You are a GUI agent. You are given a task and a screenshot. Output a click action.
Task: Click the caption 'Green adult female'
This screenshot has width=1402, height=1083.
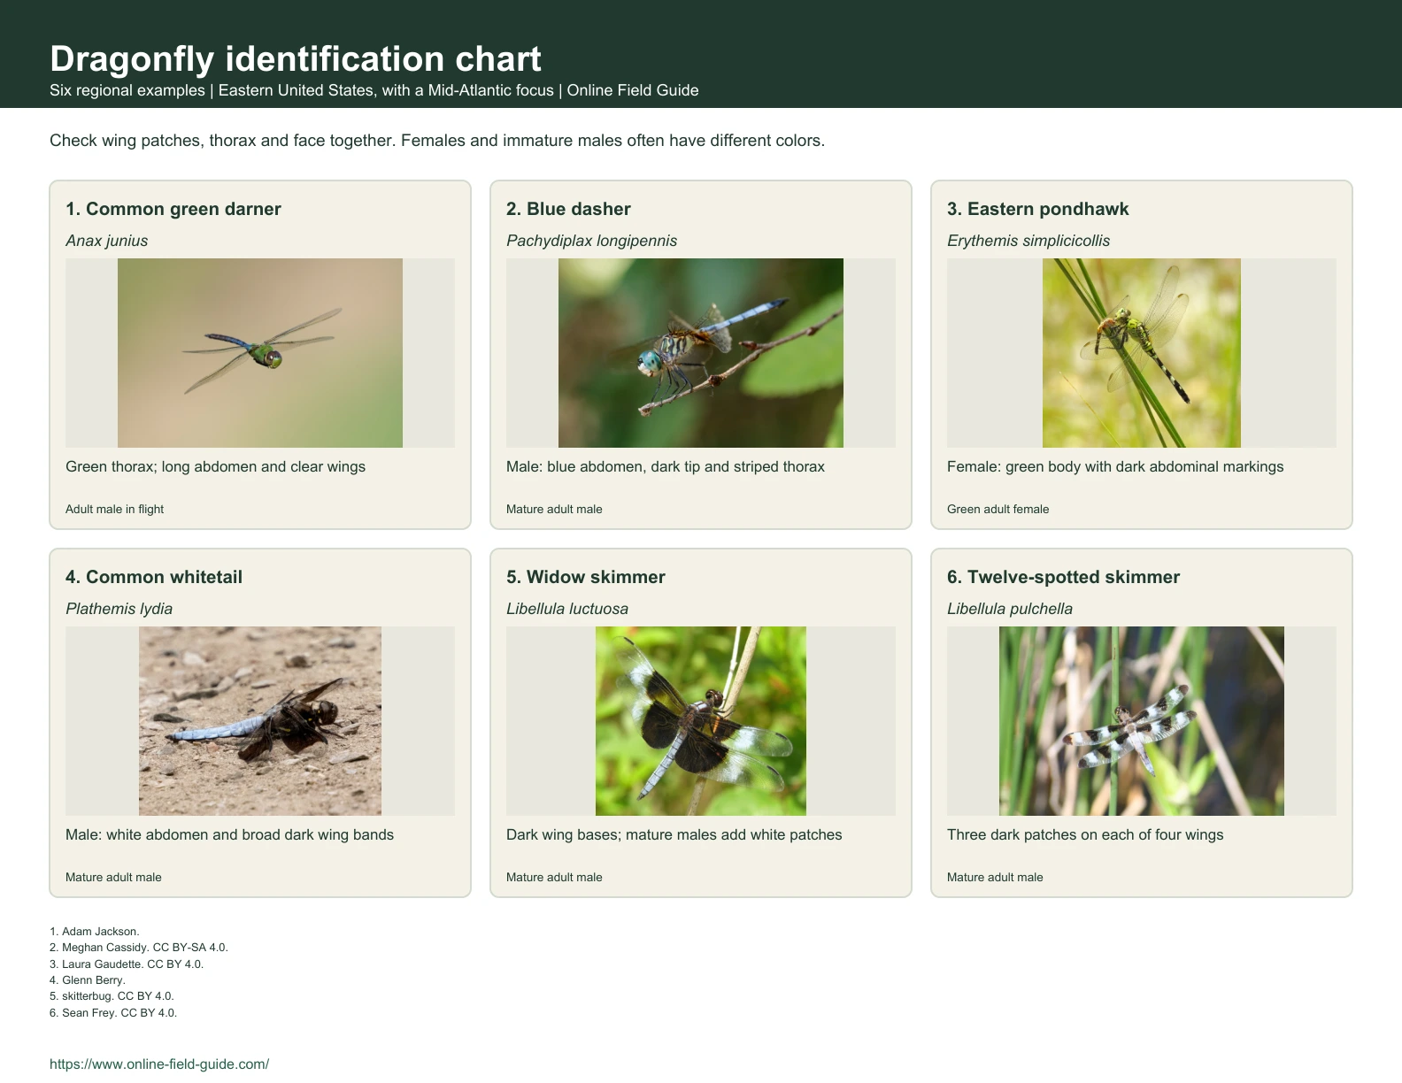[998, 509]
